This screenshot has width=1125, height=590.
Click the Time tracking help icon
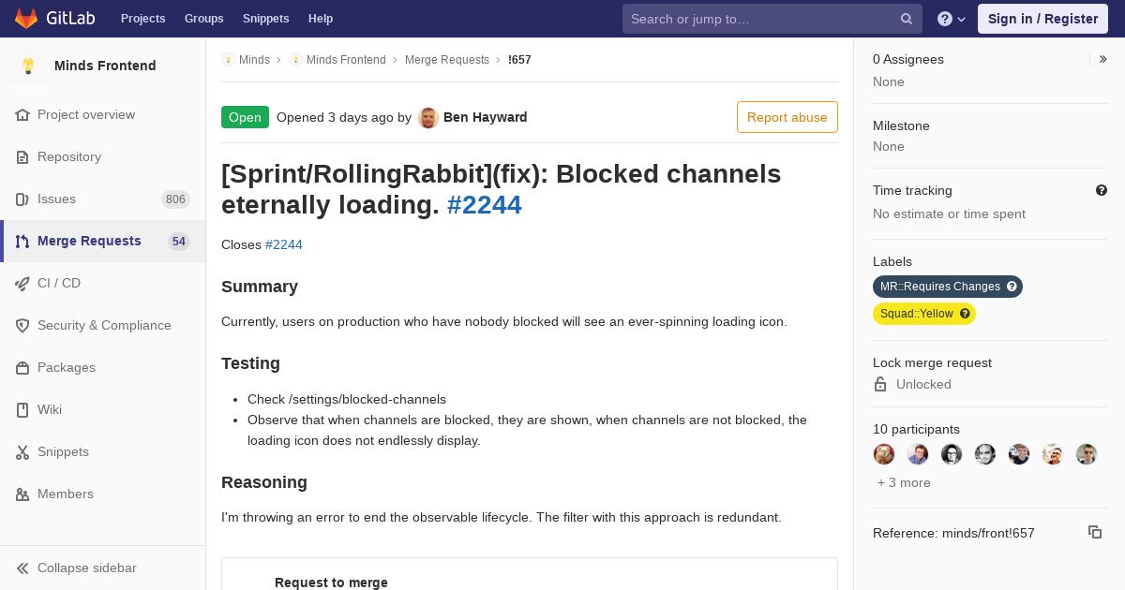(x=1102, y=190)
